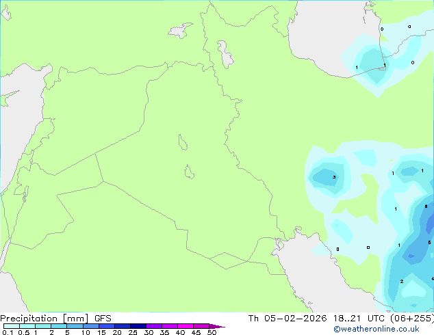
Task: Click the legend swatch between 2 and 5
Action: tap(59, 326)
